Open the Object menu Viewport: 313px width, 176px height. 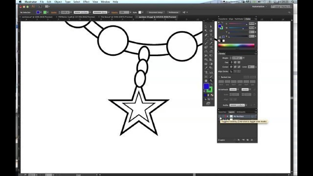(x=58, y=2)
